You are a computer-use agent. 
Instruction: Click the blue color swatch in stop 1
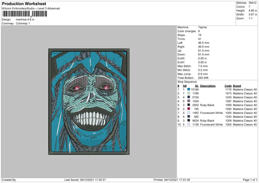[x=189, y=89]
